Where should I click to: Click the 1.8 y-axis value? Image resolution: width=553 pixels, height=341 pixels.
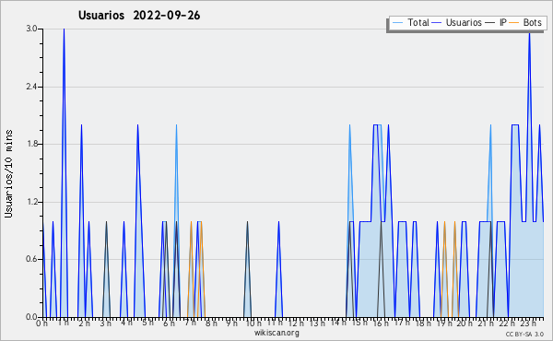point(31,144)
